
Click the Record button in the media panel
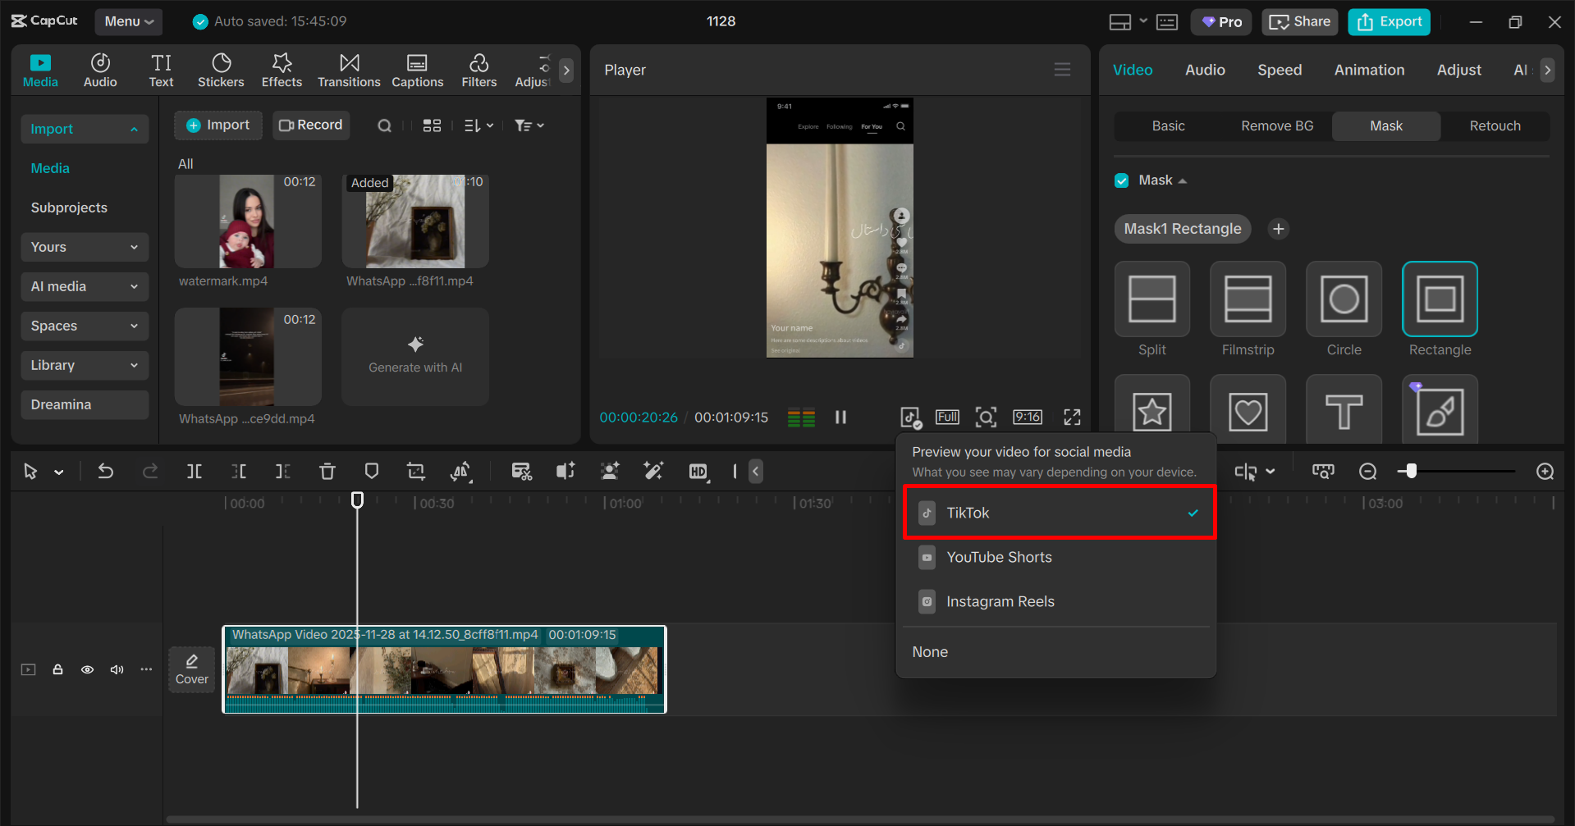[311, 125]
